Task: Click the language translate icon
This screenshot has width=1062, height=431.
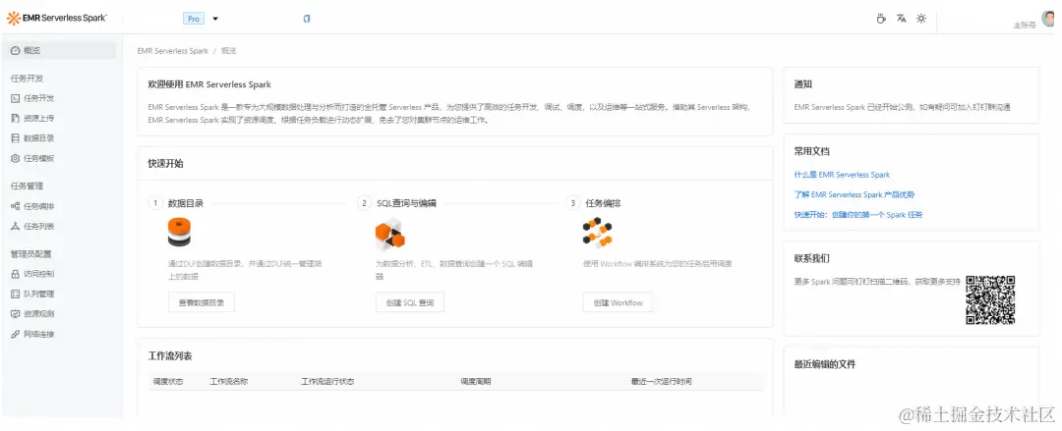Action: [x=902, y=19]
